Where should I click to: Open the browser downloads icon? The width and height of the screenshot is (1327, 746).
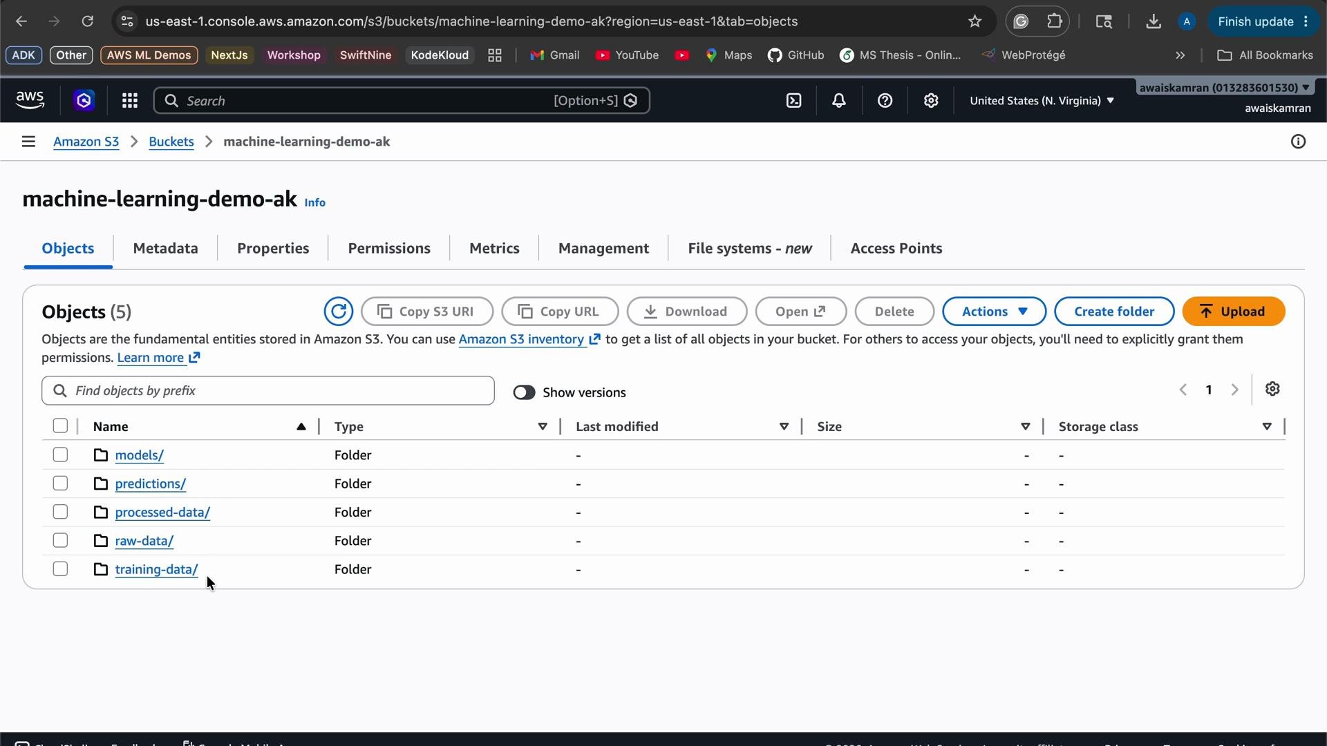point(1153,21)
